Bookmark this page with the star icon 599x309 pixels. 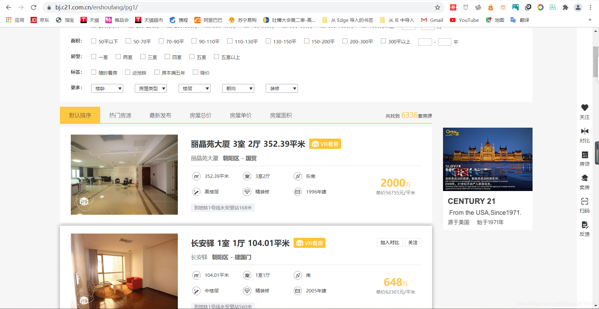[437, 7]
